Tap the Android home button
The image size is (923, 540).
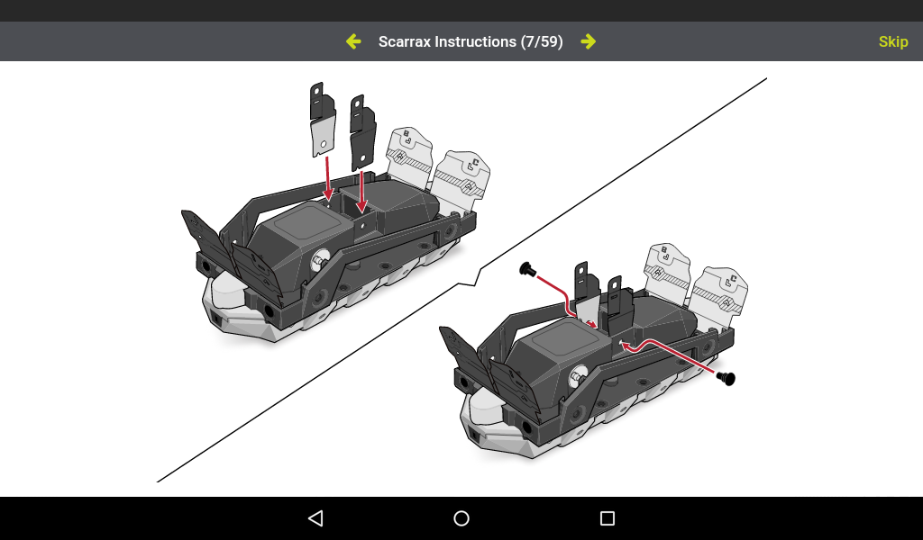[x=461, y=518]
